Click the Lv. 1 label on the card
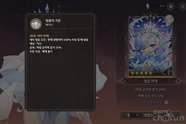Screen dimensions: 186x124 click(x=166, y=73)
